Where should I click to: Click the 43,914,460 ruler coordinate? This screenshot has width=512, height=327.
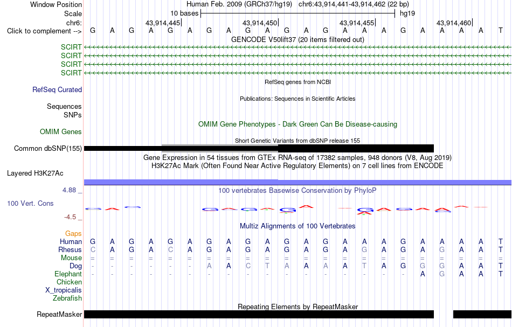coord(454,23)
